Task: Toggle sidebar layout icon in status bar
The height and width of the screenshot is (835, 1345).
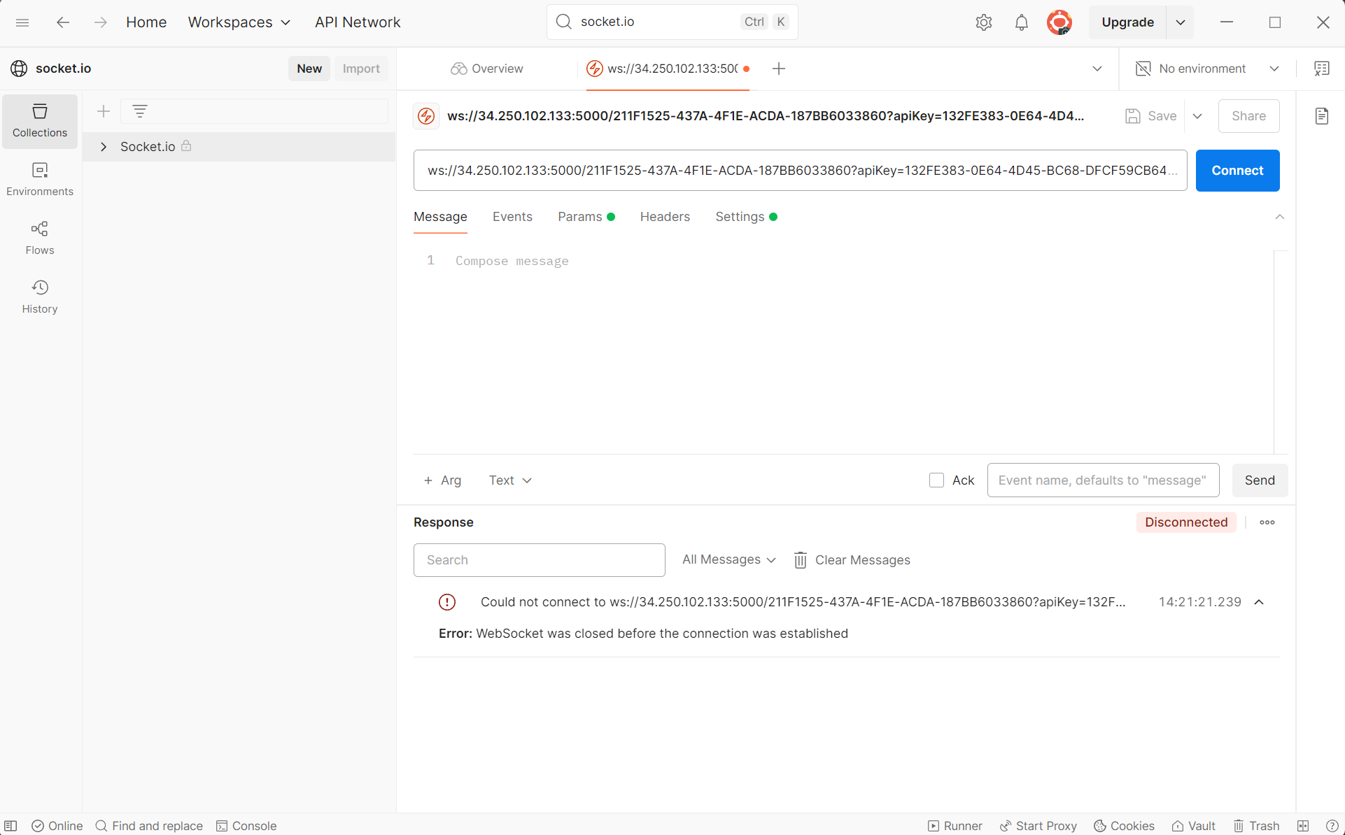Action: [x=10, y=826]
